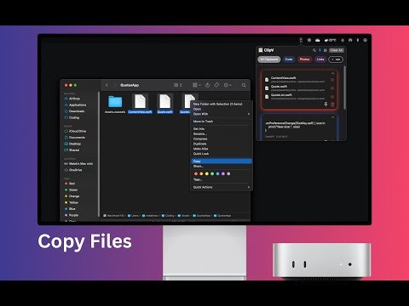Screen dimensions: 409x306
Task: Collapse the code snippet card chevron
Action: pyautogui.click(x=332, y=117)
